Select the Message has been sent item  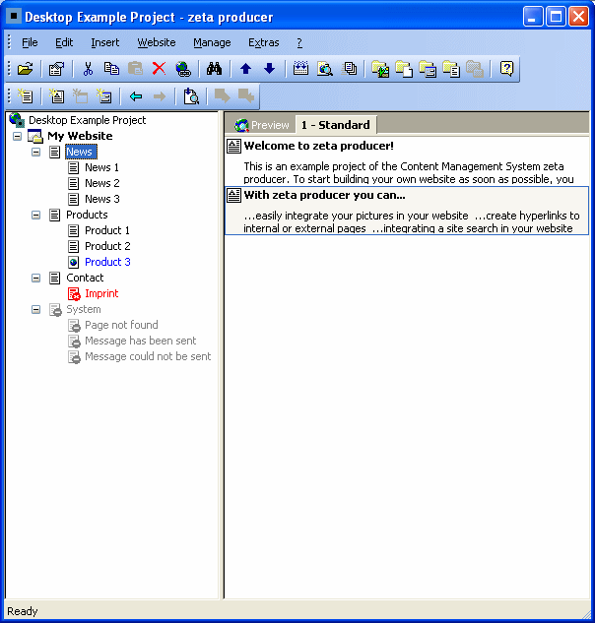[141, 341]
